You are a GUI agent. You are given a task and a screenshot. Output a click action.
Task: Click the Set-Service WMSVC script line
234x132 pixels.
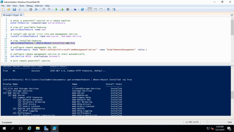[35, 56]
